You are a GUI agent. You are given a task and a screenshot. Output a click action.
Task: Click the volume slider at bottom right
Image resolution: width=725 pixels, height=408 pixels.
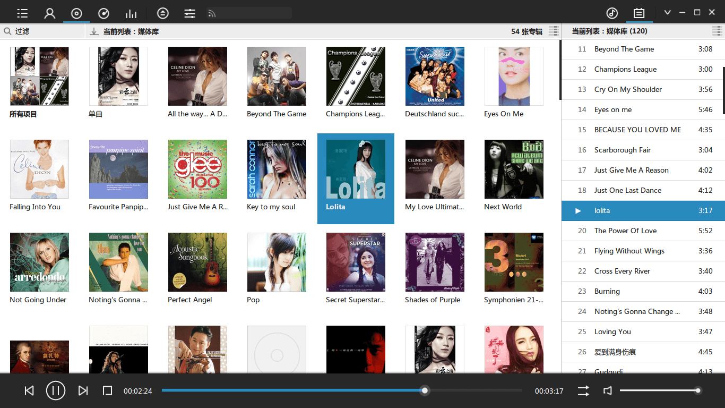point(660,390)
